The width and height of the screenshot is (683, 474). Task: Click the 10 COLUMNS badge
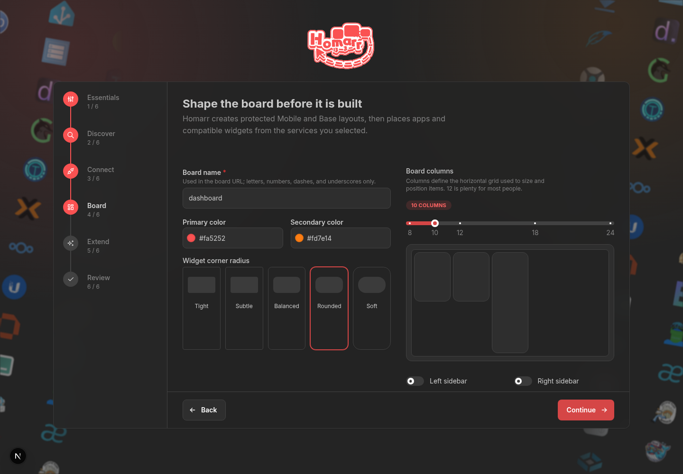tap(429, 205)
